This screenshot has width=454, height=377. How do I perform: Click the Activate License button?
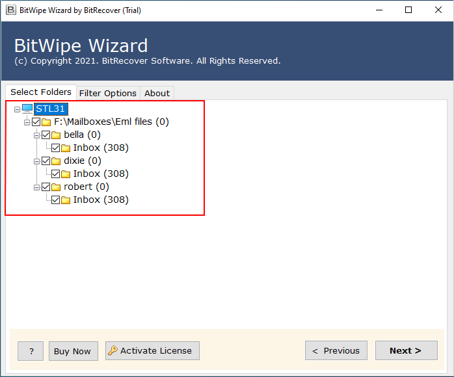pos(152,350)
